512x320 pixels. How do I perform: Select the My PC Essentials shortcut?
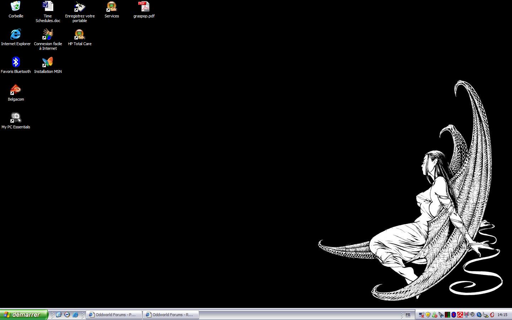click(x=16, y=118)
